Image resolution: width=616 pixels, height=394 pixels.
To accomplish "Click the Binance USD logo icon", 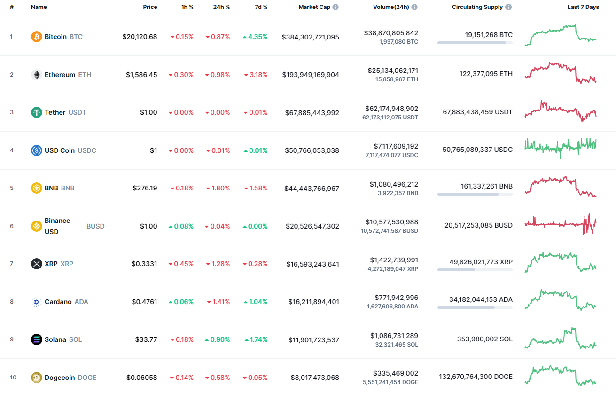I will click(x=36, y=226).
